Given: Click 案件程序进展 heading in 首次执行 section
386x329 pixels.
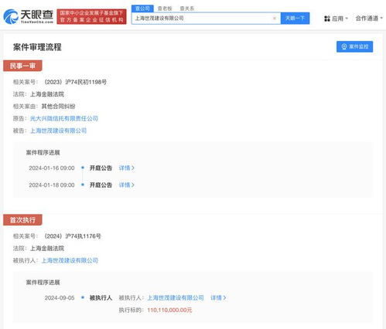Looking at the screenshot, I should coord(43,283).
